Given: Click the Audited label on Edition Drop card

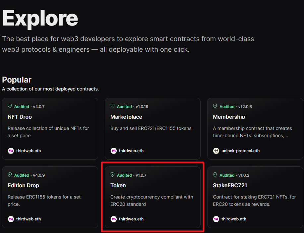Looking at the screenshot, I should click(22, 175).
